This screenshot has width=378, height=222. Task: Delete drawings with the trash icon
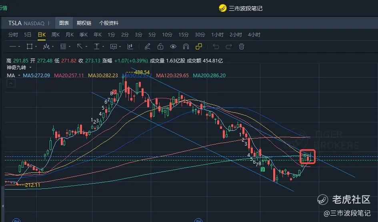coord(242,46)
